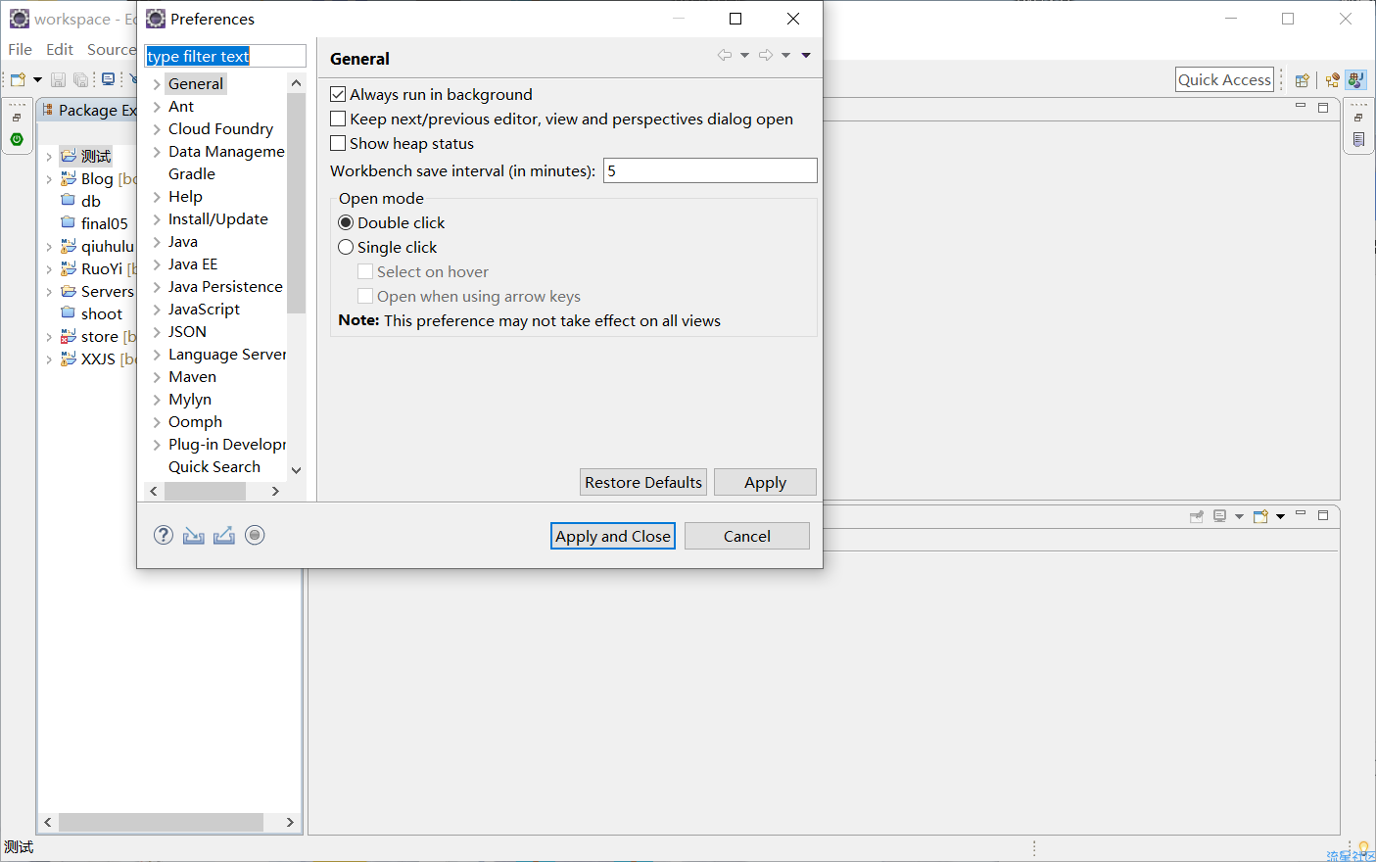Click the Save All icon in main toolbar
Viewport: 1376px width, 862px height.
click(80, 79)
